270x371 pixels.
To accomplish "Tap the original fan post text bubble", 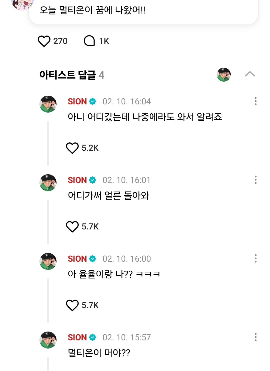I will pyautogui.click(x=143, y=10).
